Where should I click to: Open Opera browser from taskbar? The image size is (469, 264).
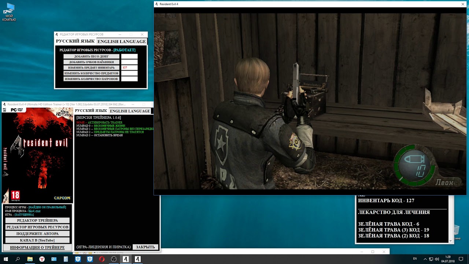click(101, 259)
